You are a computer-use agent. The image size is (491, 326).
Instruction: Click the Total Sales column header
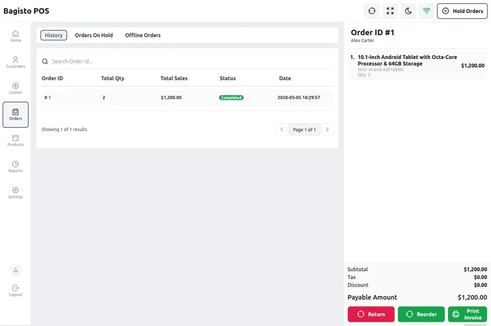point(174,78)
